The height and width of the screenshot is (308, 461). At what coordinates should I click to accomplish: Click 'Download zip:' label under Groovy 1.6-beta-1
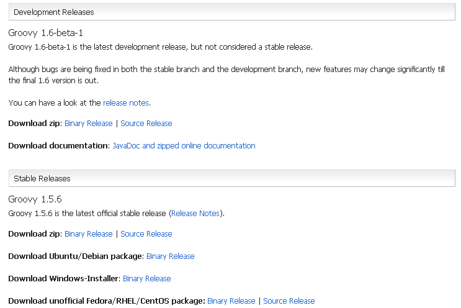click(35, 123)
